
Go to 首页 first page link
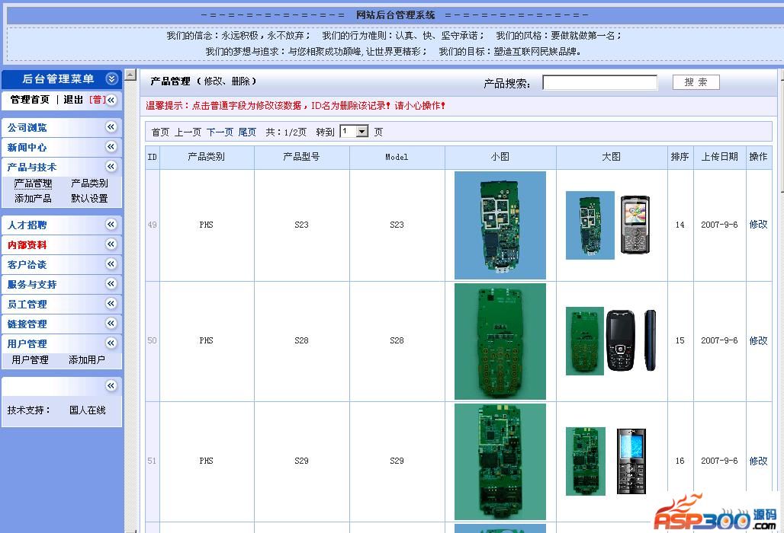(160, 132)
